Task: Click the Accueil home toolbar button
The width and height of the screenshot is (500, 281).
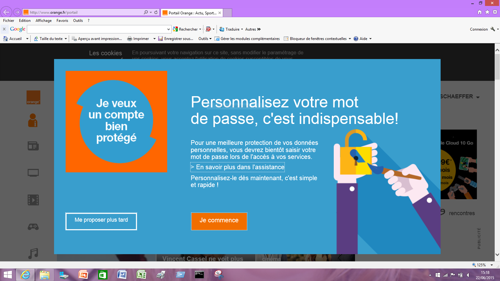Action: [13, 39]
